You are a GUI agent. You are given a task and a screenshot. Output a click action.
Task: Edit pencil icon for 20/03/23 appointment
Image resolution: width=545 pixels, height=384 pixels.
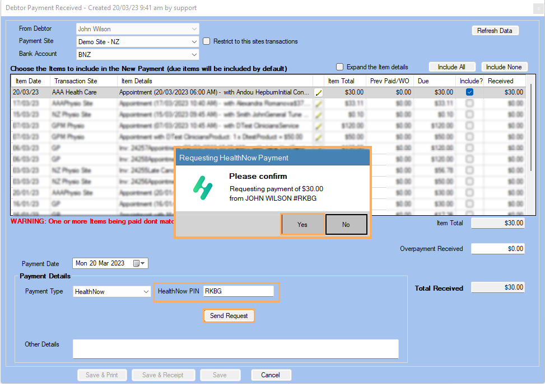point(318,92)
